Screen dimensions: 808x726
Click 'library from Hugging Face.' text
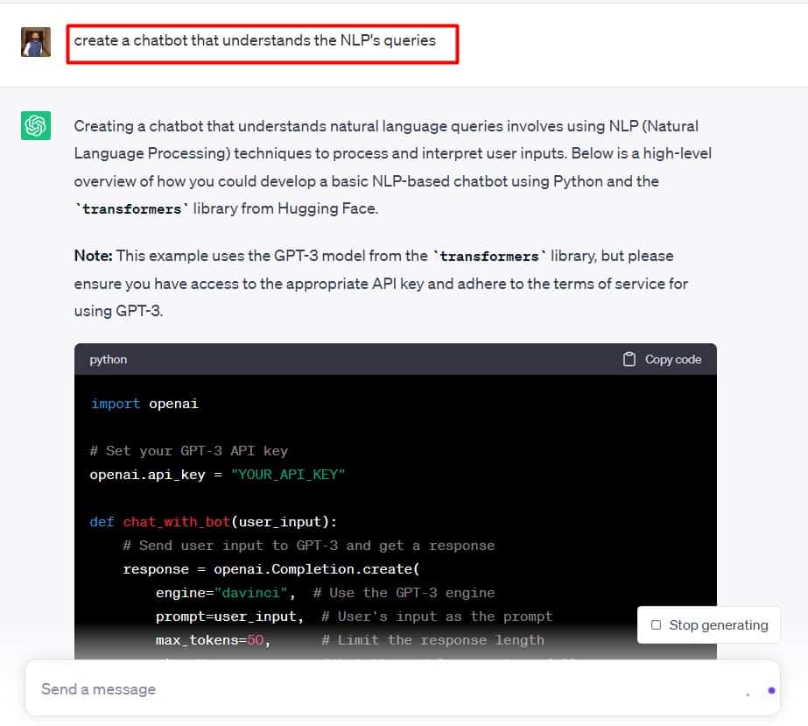[x=286, y=208]
